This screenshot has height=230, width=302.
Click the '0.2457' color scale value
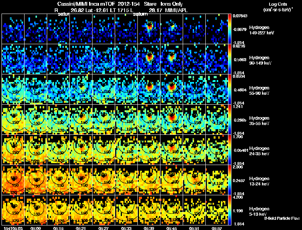pos(239,181)
